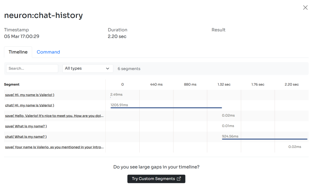Select the Timeline tab
Screen dimensions: 312x193
point(18,52)
